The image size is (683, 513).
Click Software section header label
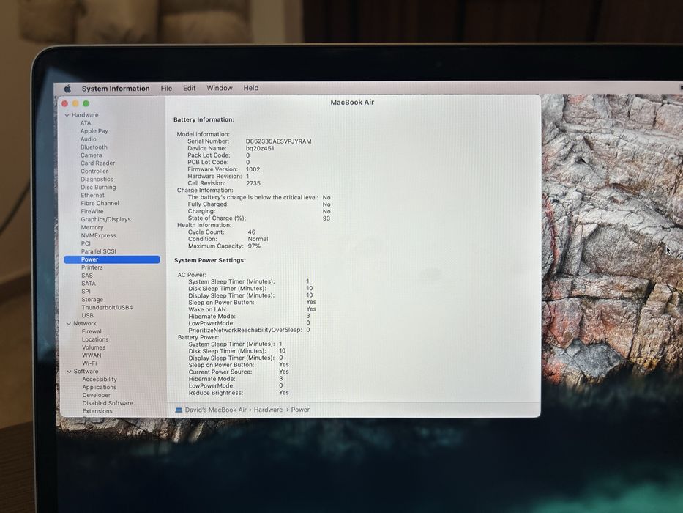pyautogui.click(x=86, y=372)
